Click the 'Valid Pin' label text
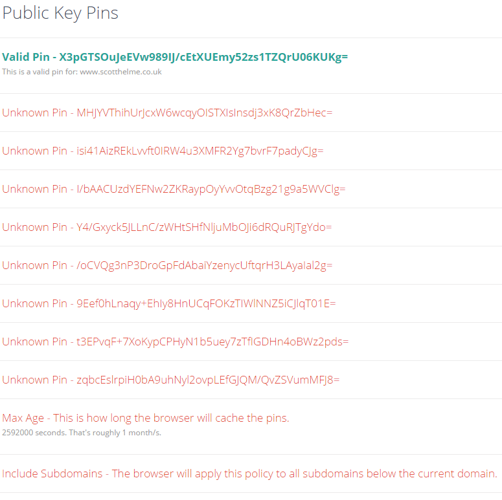Viewport: 502px width, 500px height. click(x=26, y=57)
